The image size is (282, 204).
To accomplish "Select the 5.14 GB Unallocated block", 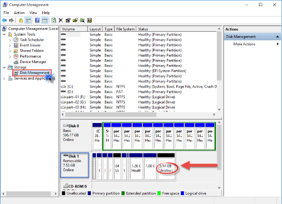I will [166, 167].
